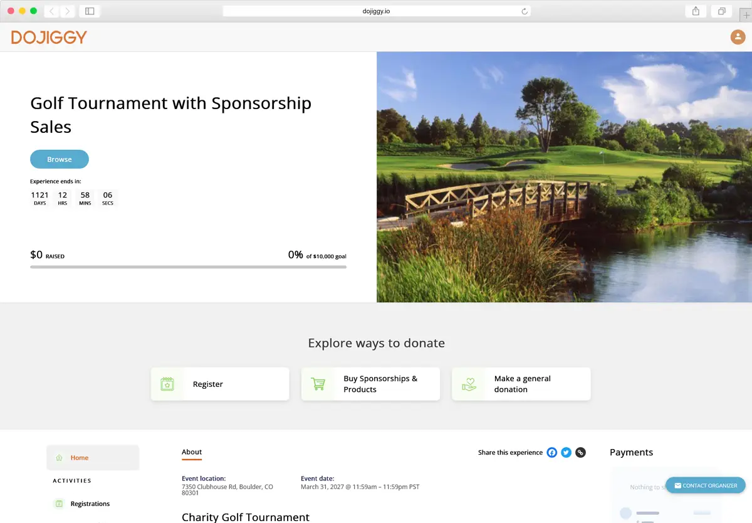Screen dimensions: 752x523
Task: Click the browser sidebar toggle icon
Action: (90, 11)
